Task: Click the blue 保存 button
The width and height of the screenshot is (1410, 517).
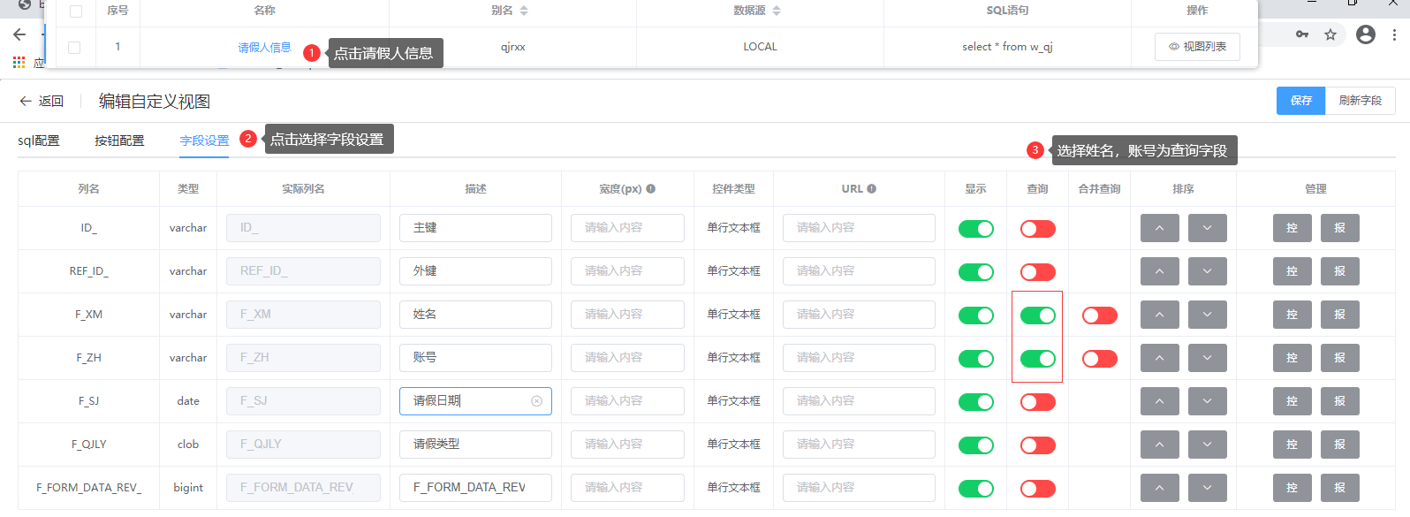Action: click(x=1300, y=101)
